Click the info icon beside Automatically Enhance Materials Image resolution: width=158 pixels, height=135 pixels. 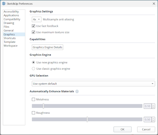pyautogui.click(x=77, y=91)
